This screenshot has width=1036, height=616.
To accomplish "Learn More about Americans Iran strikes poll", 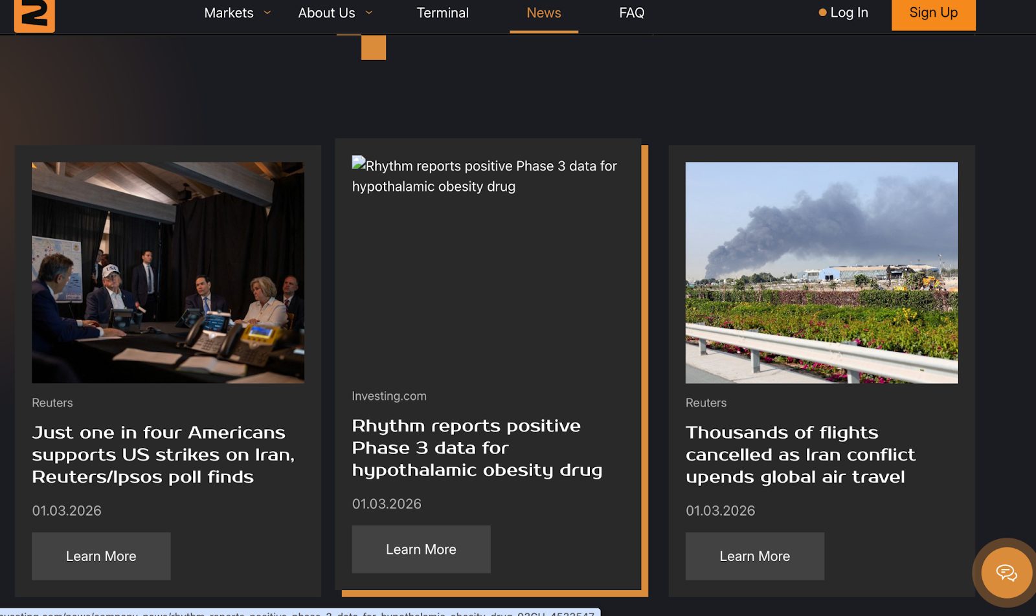I will (x=101, y=556).
